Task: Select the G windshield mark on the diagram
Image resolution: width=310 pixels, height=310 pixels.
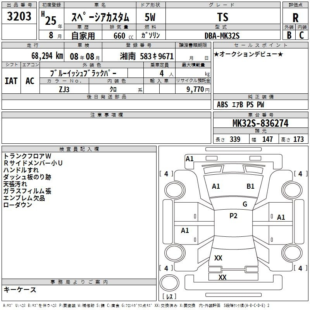Action: 245,204
